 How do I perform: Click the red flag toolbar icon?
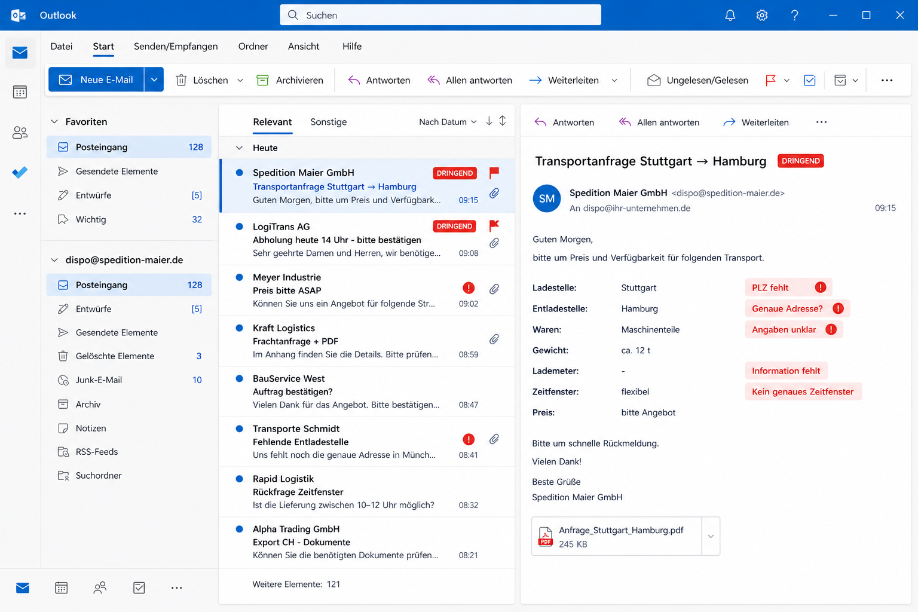coord(770,80)
